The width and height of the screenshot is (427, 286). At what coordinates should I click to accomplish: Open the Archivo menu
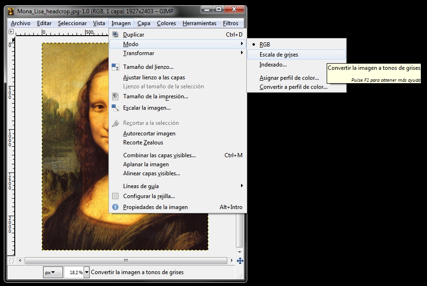click(x=20, y=23)
